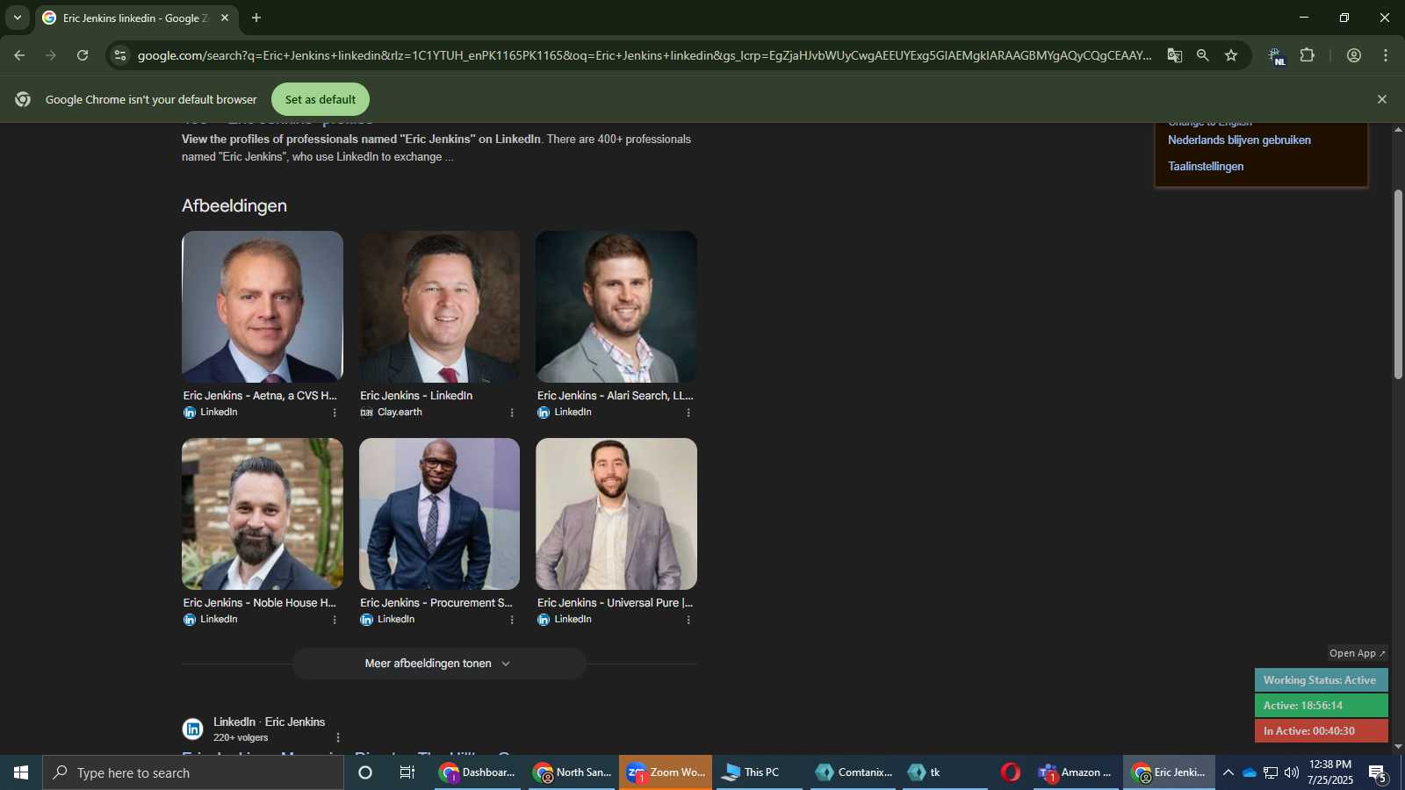Click the browser forward arrow
The image size is (1405, 790).
point(51,55)
